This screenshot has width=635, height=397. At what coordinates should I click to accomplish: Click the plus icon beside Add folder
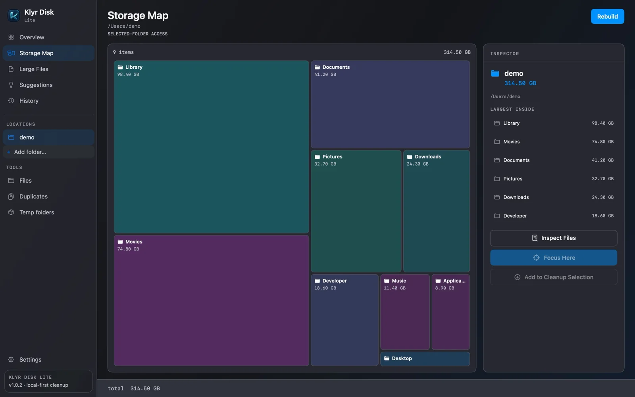[9, 152]
